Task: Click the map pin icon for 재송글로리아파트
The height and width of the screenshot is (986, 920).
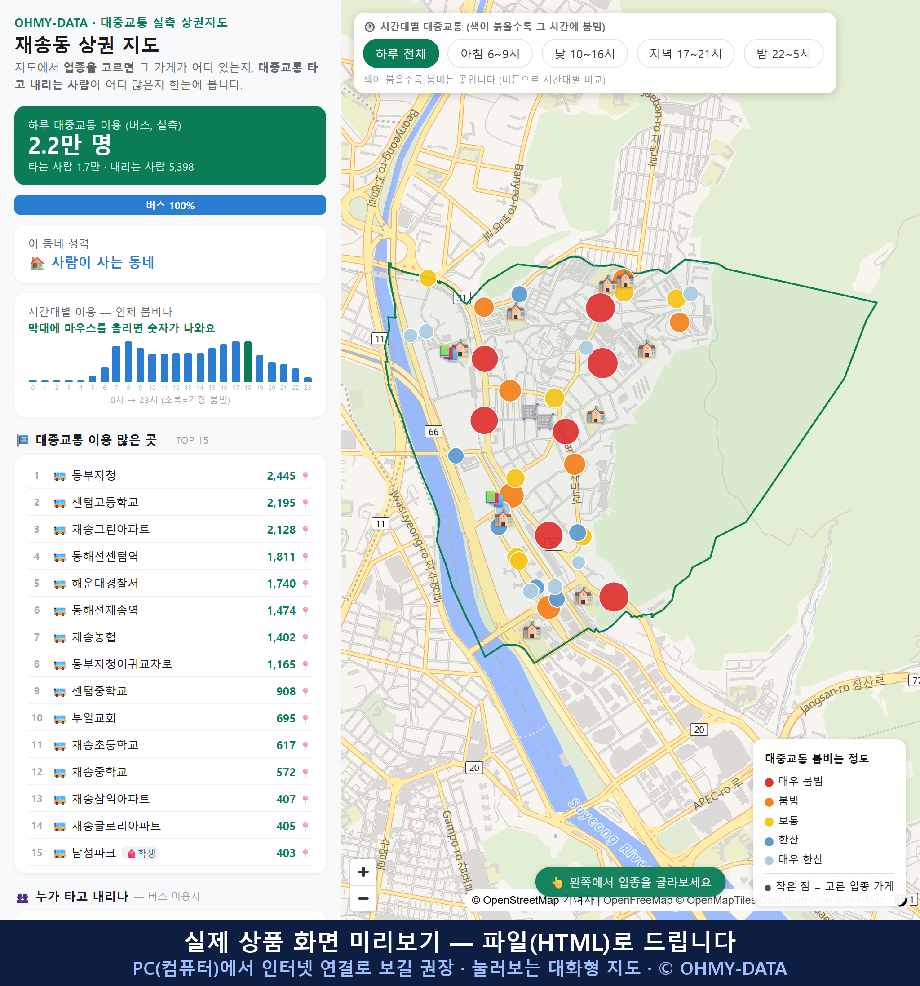Action: [x=305, y=826]
